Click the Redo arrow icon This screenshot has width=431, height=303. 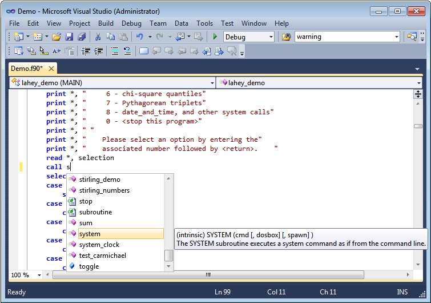[x=160, y=37]
